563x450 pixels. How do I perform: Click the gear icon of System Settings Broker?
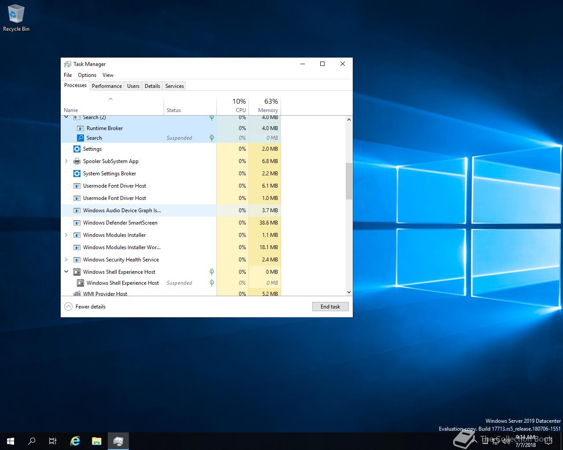click(77, 174)
